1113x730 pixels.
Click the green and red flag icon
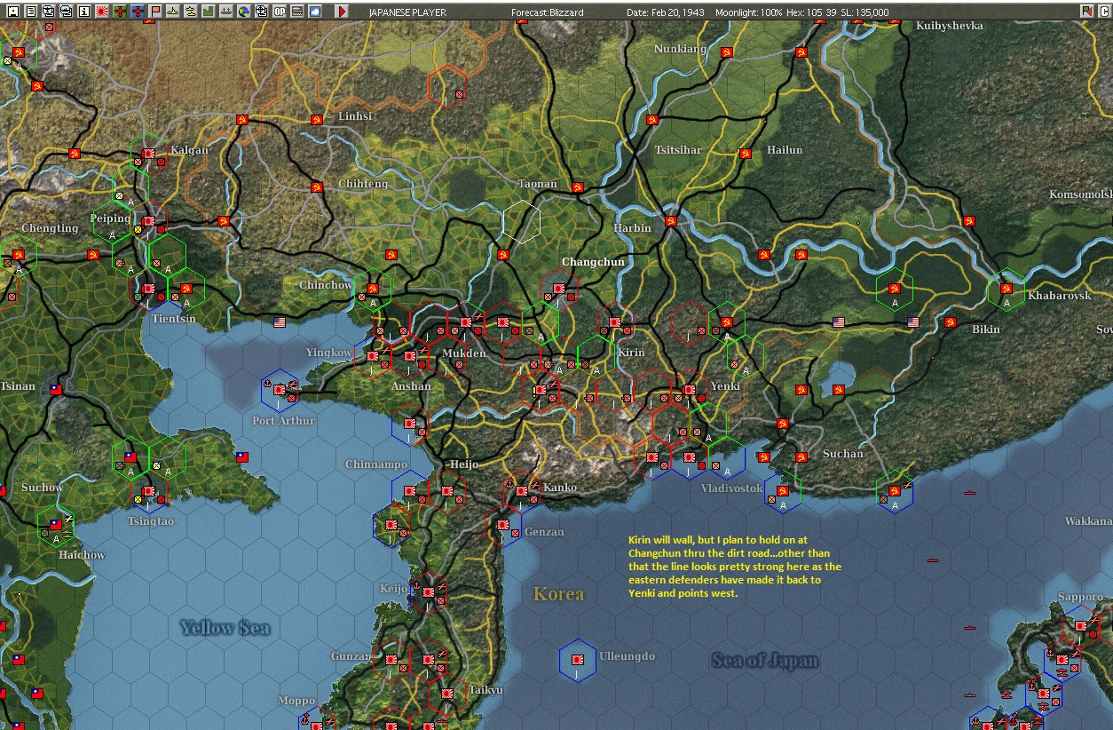[x=1086, y=11]
